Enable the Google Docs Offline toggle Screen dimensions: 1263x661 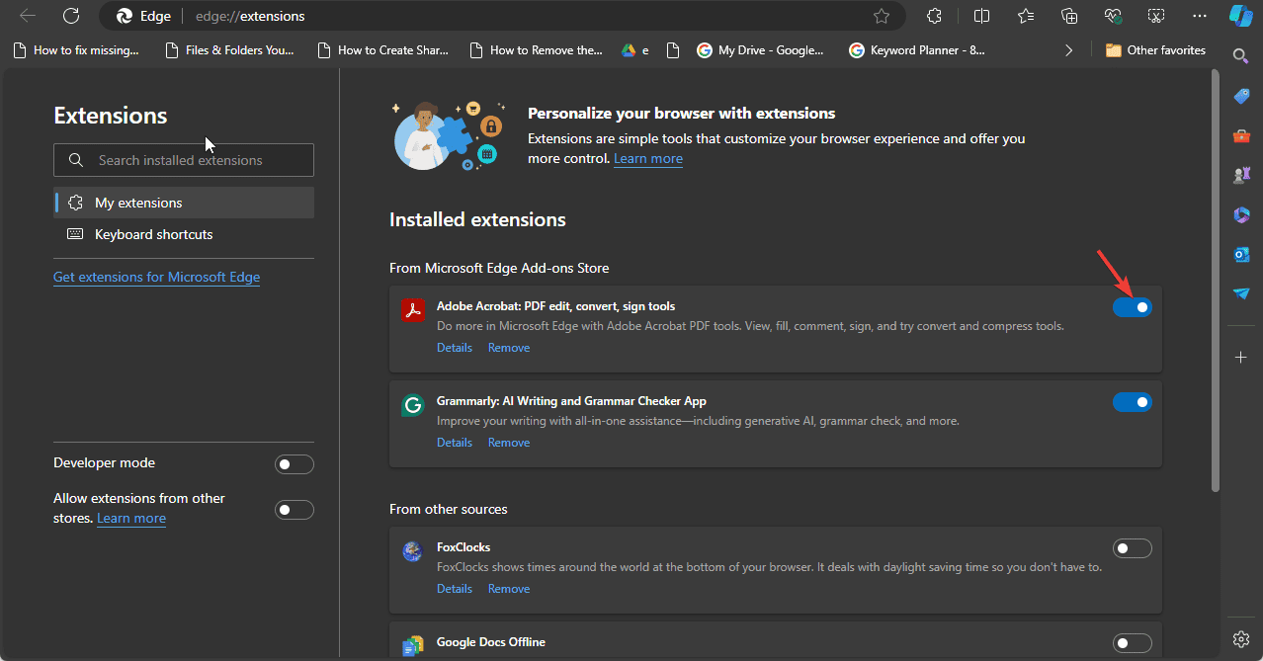pyautogui.click(x=1133, y=643)
